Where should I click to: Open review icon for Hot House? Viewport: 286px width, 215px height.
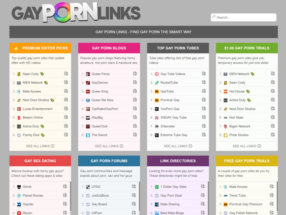coord(273,91)
